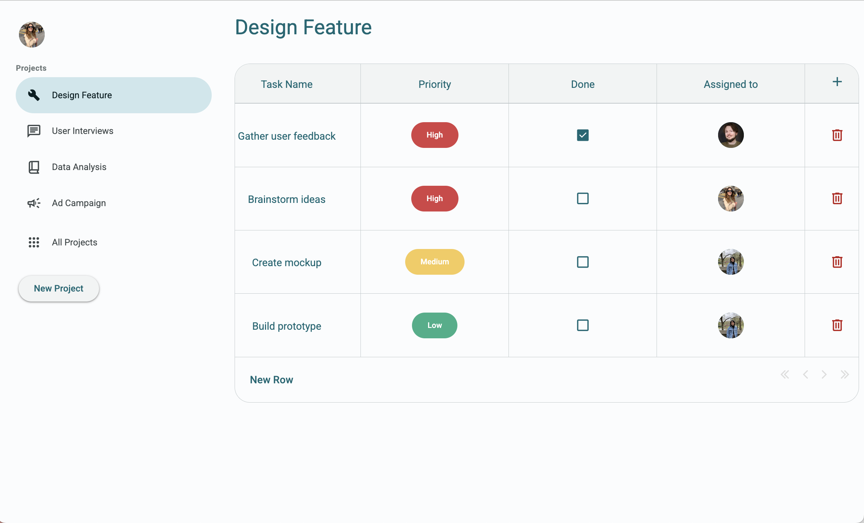Image resolution: width=864 pixels, height=523 pixels.
Task: Delete the Brainstorm ideas row
Action: [837, 199]
